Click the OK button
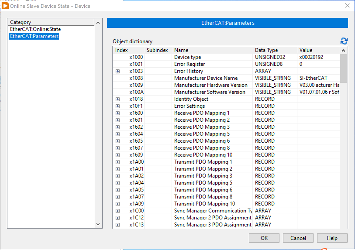355x250 pixels. coord(264,238)
